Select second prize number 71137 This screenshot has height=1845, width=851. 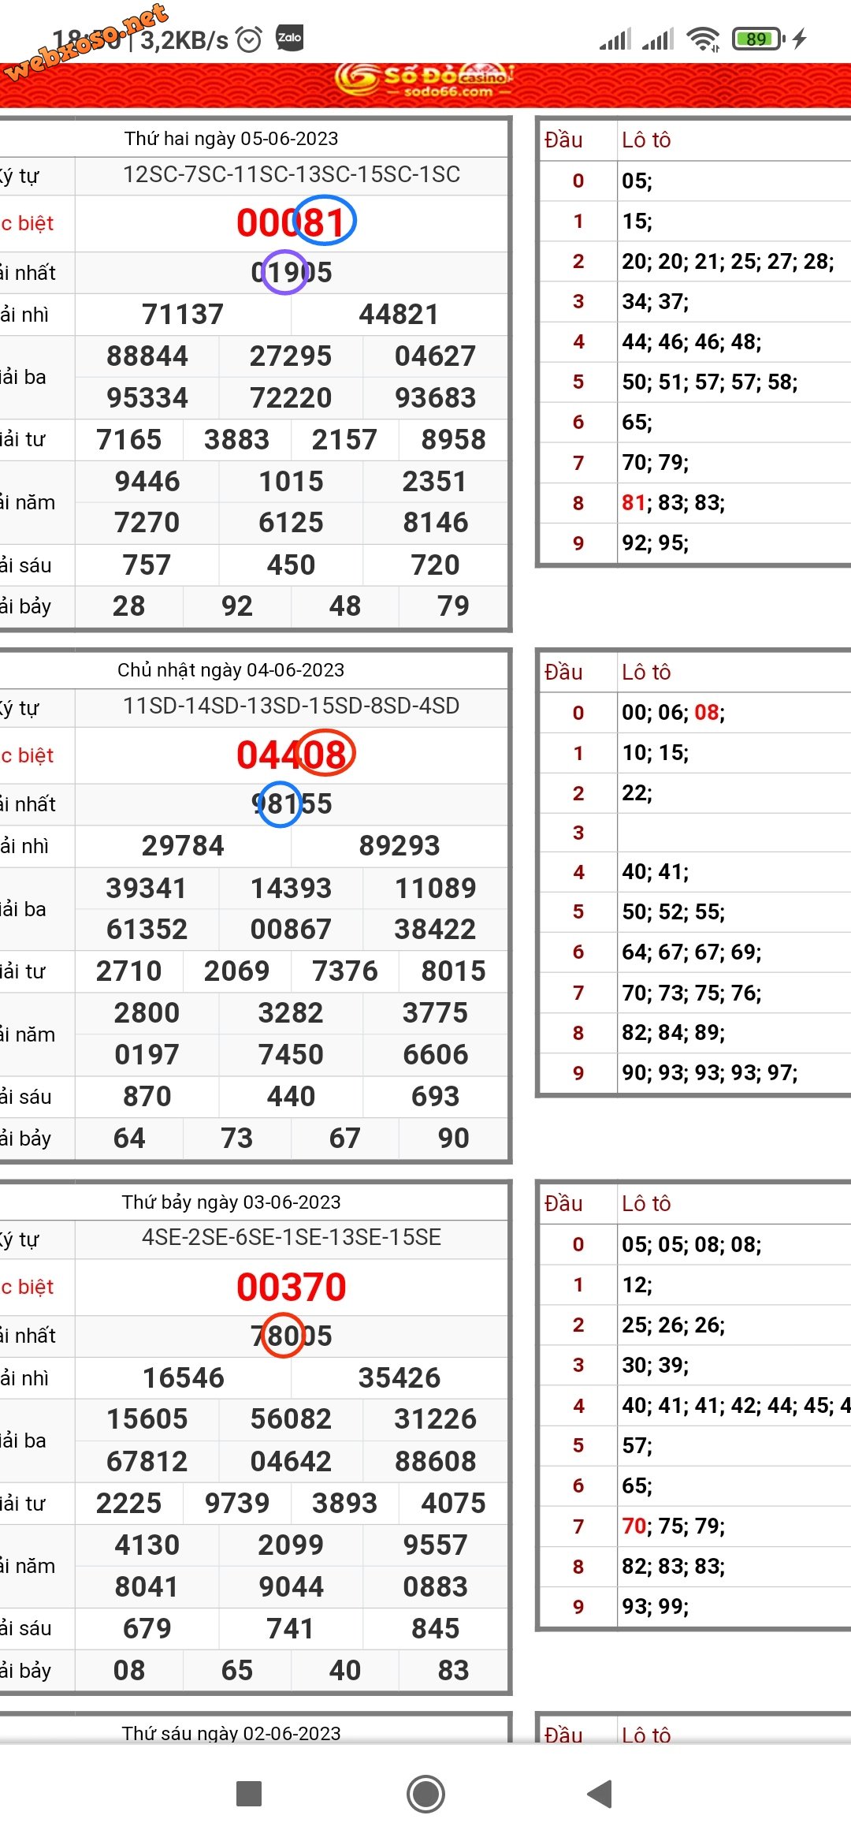[183, 315]
